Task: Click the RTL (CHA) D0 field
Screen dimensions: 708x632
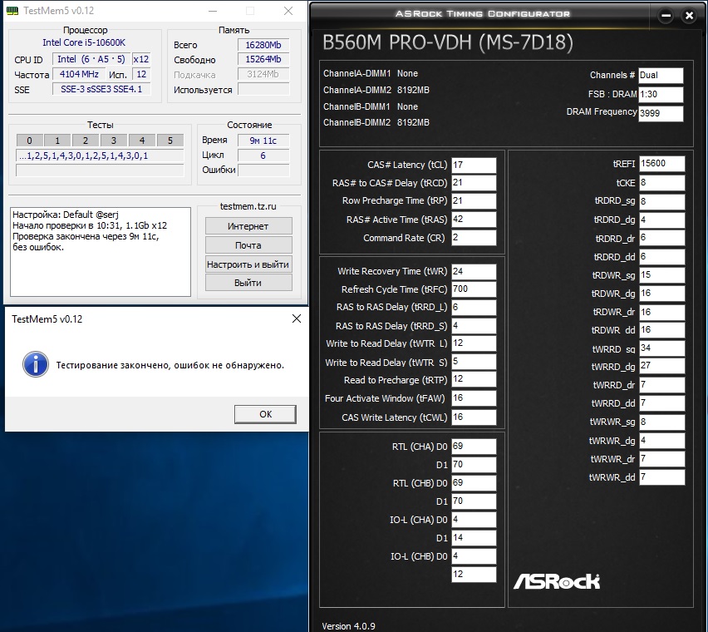Action: [474, 447]
